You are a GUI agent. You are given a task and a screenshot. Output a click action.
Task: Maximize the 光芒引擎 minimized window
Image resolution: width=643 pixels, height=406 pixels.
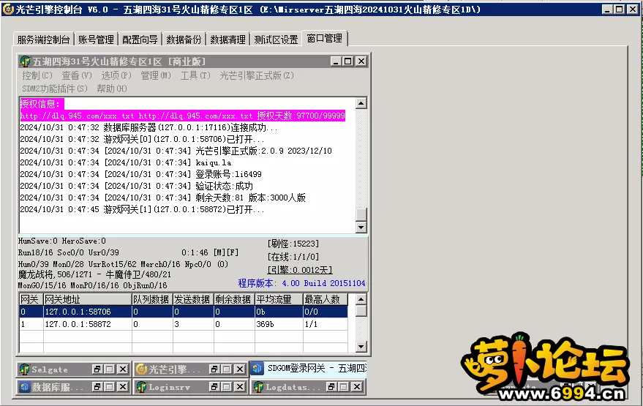click(x=226, y=369)
